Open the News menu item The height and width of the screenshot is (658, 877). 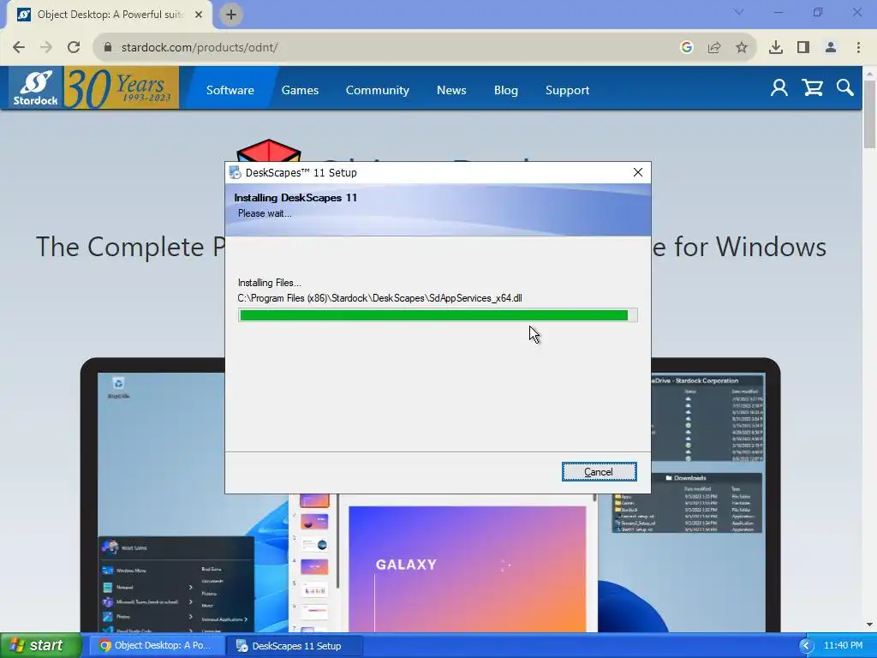[451, 90]
